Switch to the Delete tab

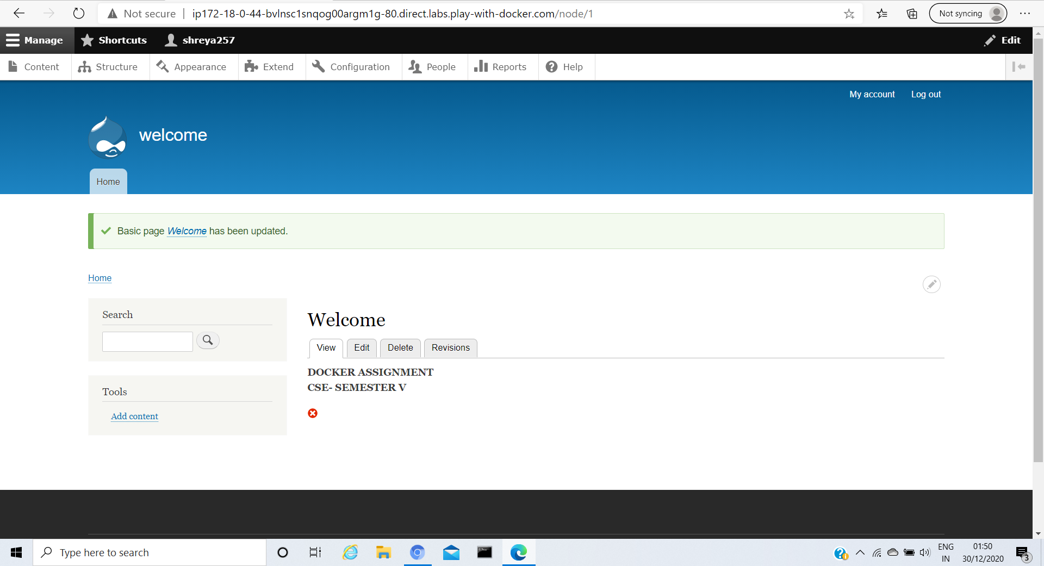(400, 348)
